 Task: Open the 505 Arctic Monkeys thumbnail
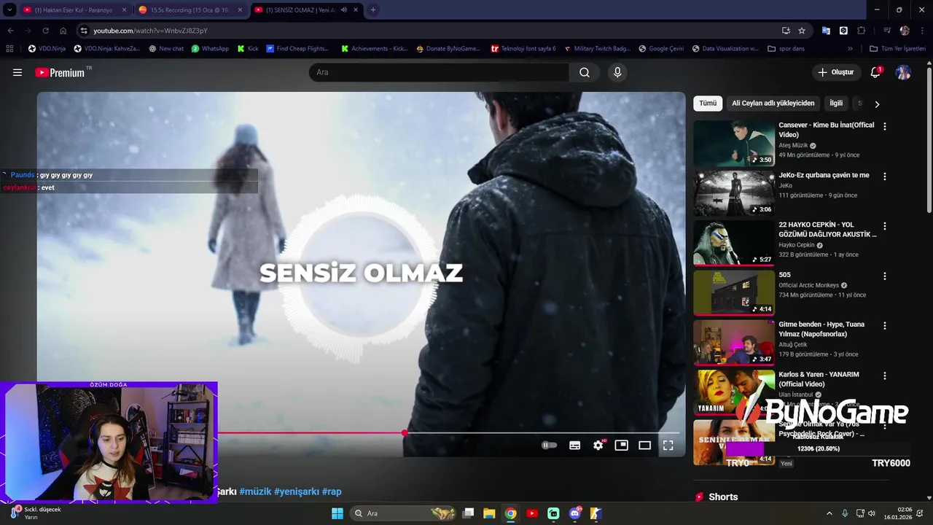[733, 292]
